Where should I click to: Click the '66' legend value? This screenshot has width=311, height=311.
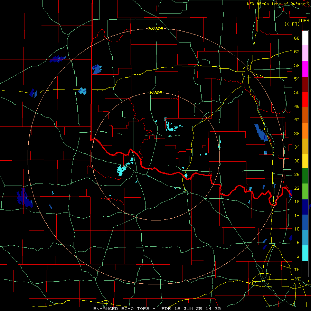tap(297, 38)
